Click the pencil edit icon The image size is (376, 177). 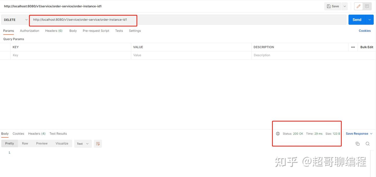[x=359, y=6]
